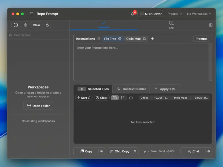Clear the selected files list
The image size is (223, 167).
coord(102,98)
